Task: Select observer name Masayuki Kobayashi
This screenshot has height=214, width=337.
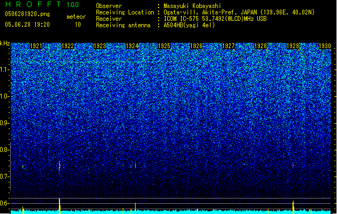Action: (192, 6)
